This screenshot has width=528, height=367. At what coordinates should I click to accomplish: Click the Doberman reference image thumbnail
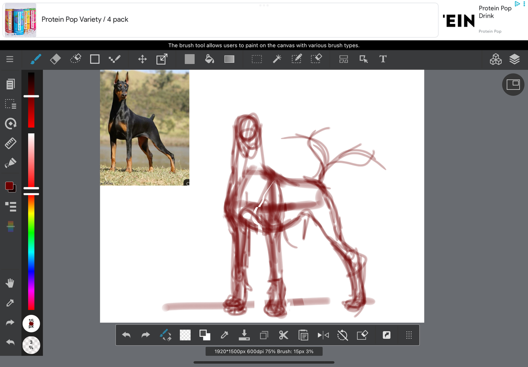pyautogui.click(x=144, y=128)
